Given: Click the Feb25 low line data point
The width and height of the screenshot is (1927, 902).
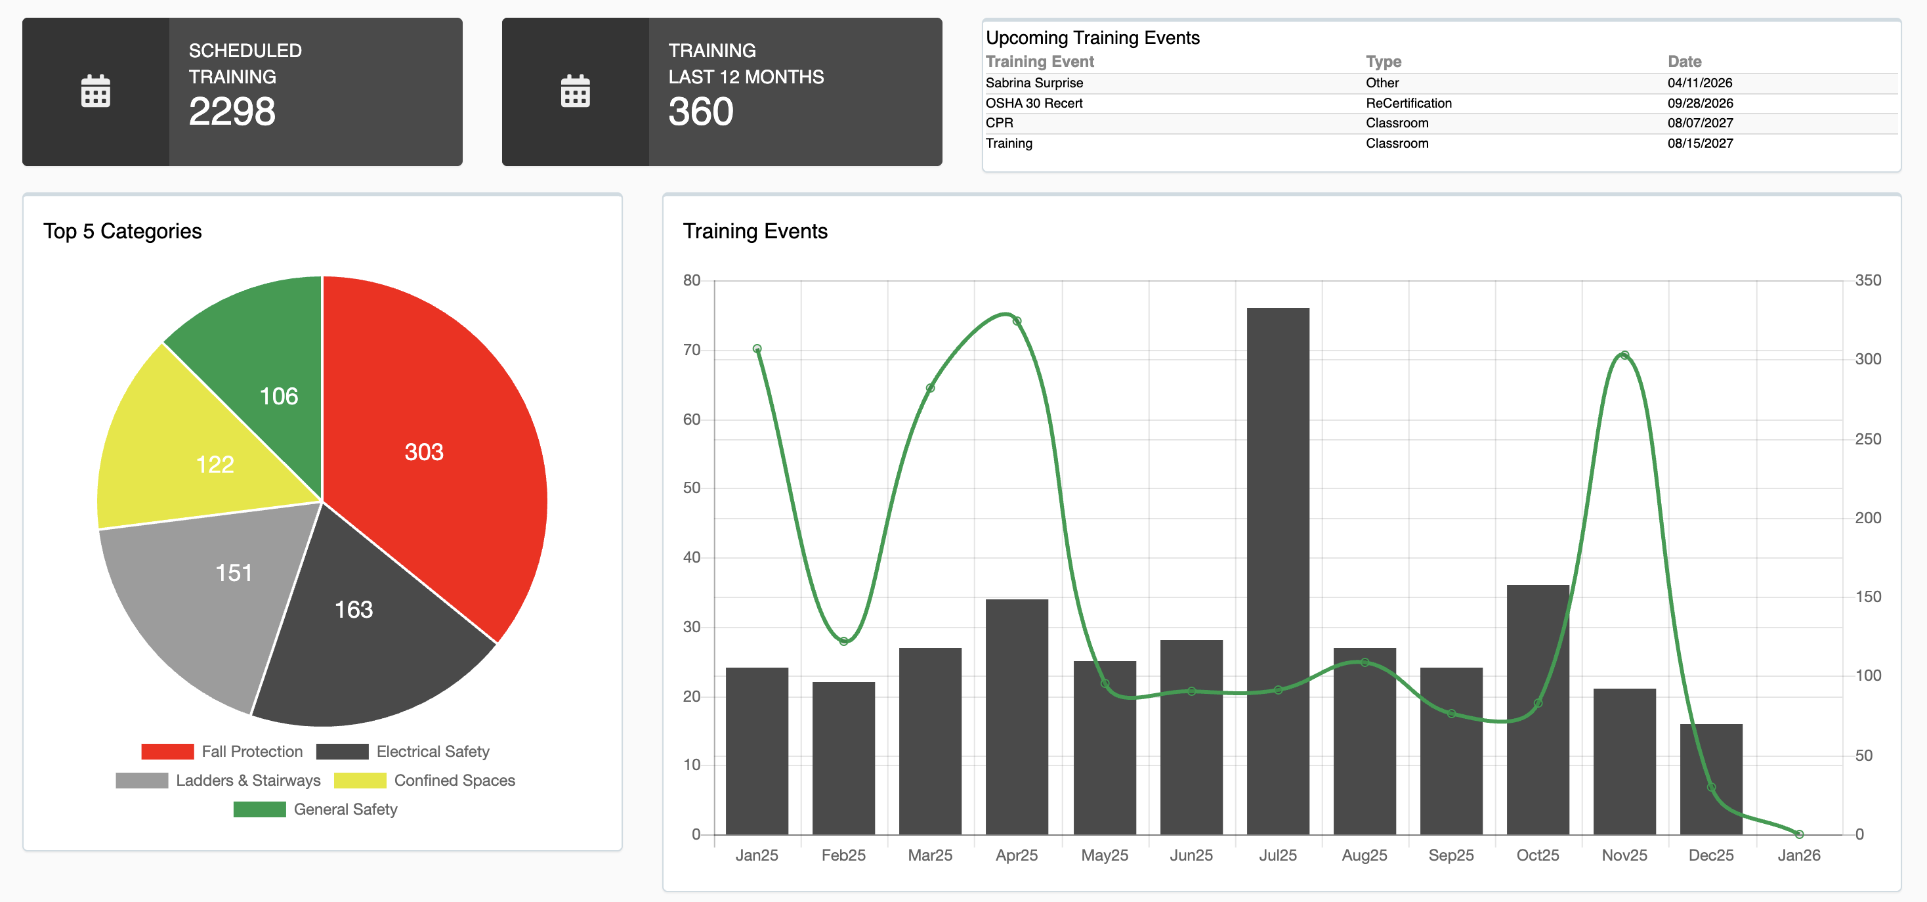Looking at the screenshot, I should (x=843, y=641).
